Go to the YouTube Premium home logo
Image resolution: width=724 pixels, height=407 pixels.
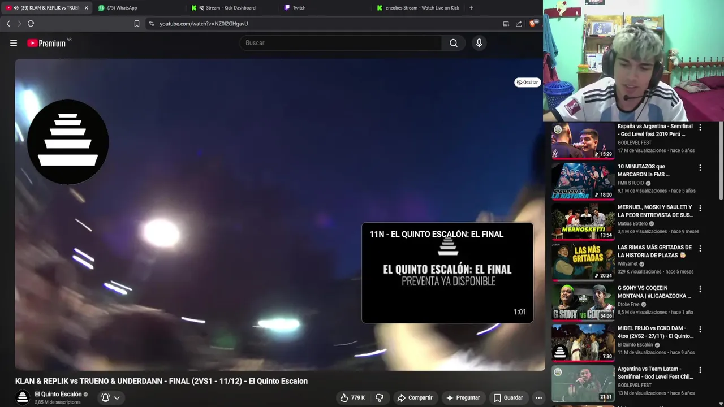point(46,43)
